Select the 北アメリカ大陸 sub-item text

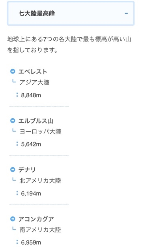coord(40,181)
